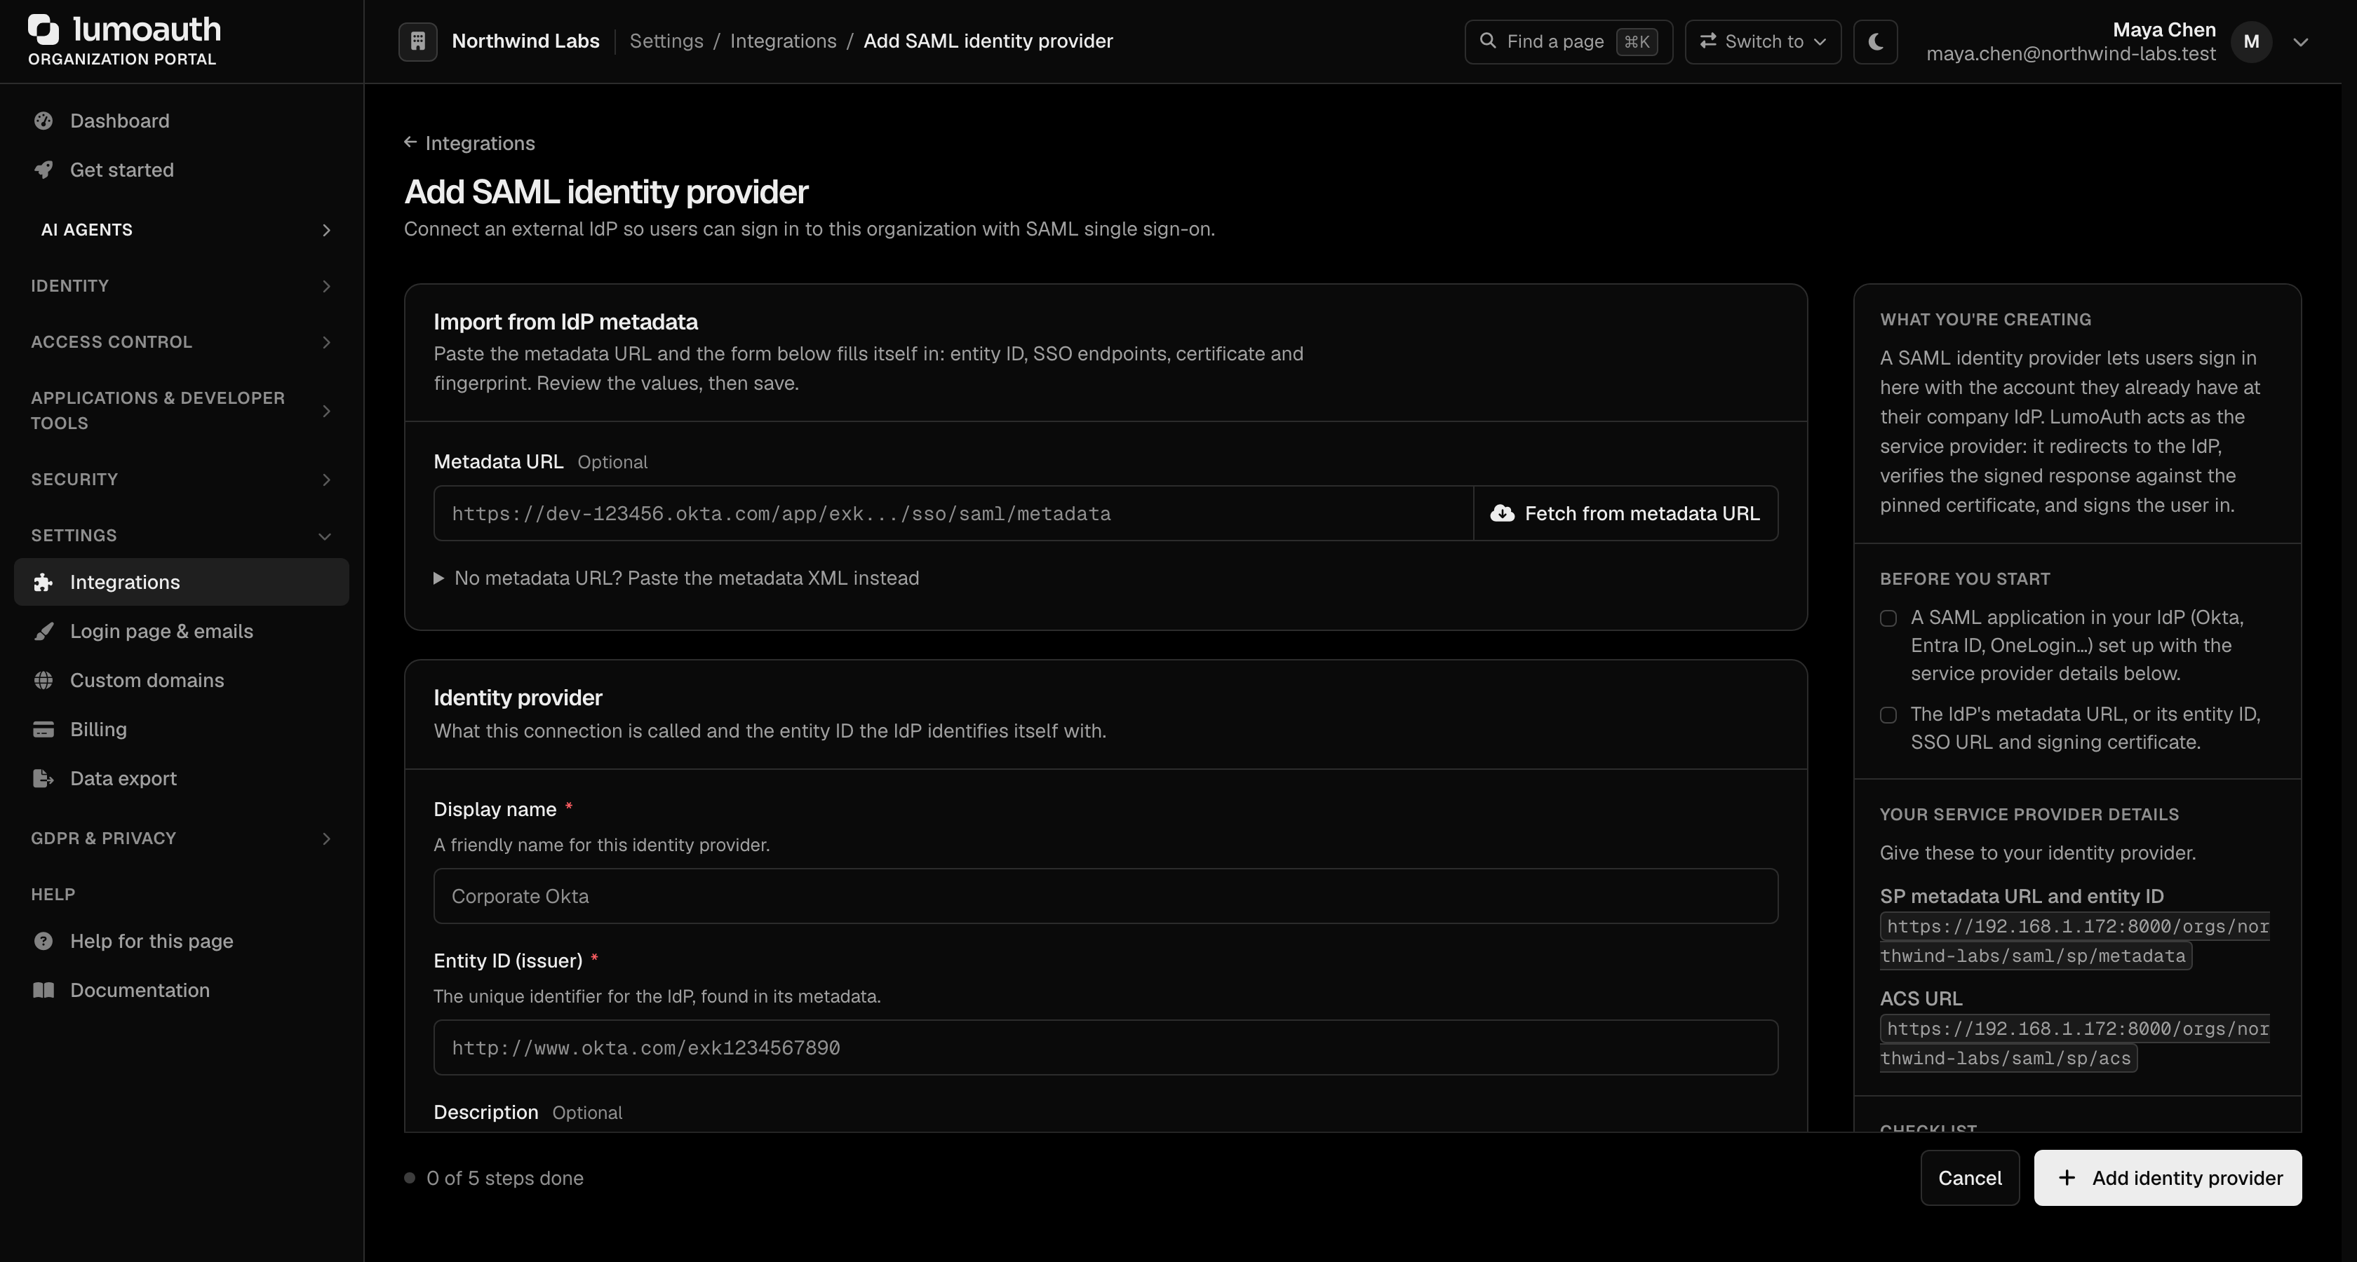Image resolution: width=2357 pixels, height=1262 pixels.
Task: Click the Custom domains globe icon
Action: click(x=43, y=680)
